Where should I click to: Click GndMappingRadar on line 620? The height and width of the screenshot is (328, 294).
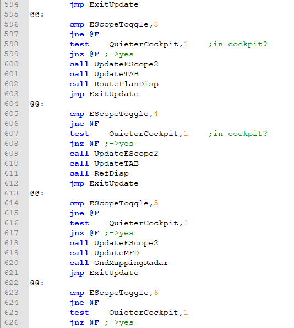click(x=131, y=263)
